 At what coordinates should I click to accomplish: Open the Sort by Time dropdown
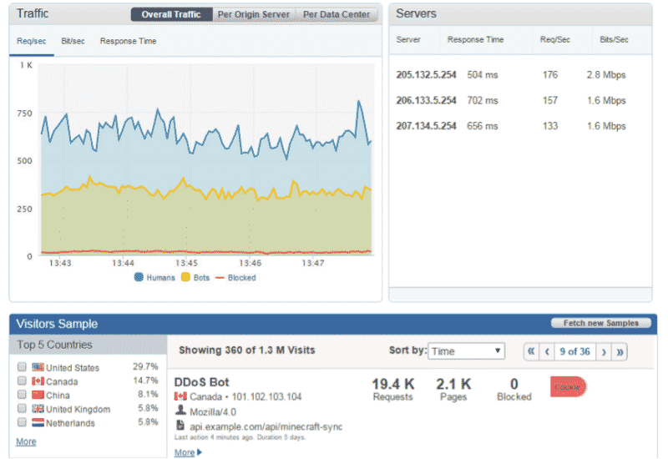467,351
